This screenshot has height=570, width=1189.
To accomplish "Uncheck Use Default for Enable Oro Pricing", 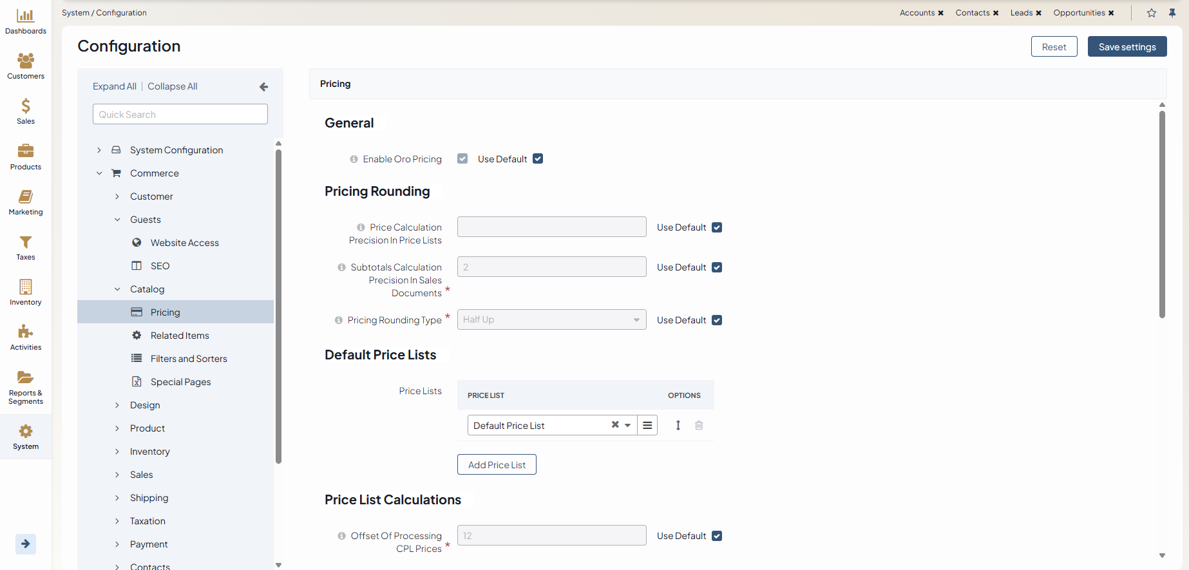I will click(x=538, y=159).
